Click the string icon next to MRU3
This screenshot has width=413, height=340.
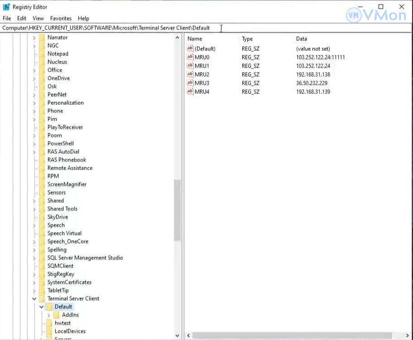pos(190,83)
